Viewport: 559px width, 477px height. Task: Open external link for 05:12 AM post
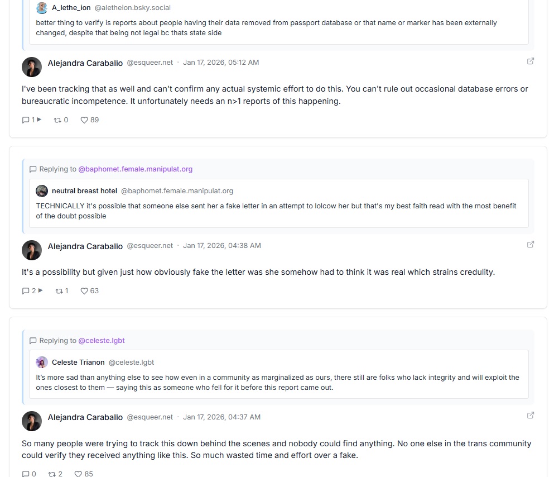pyautogui.click(x=531, y=61)
